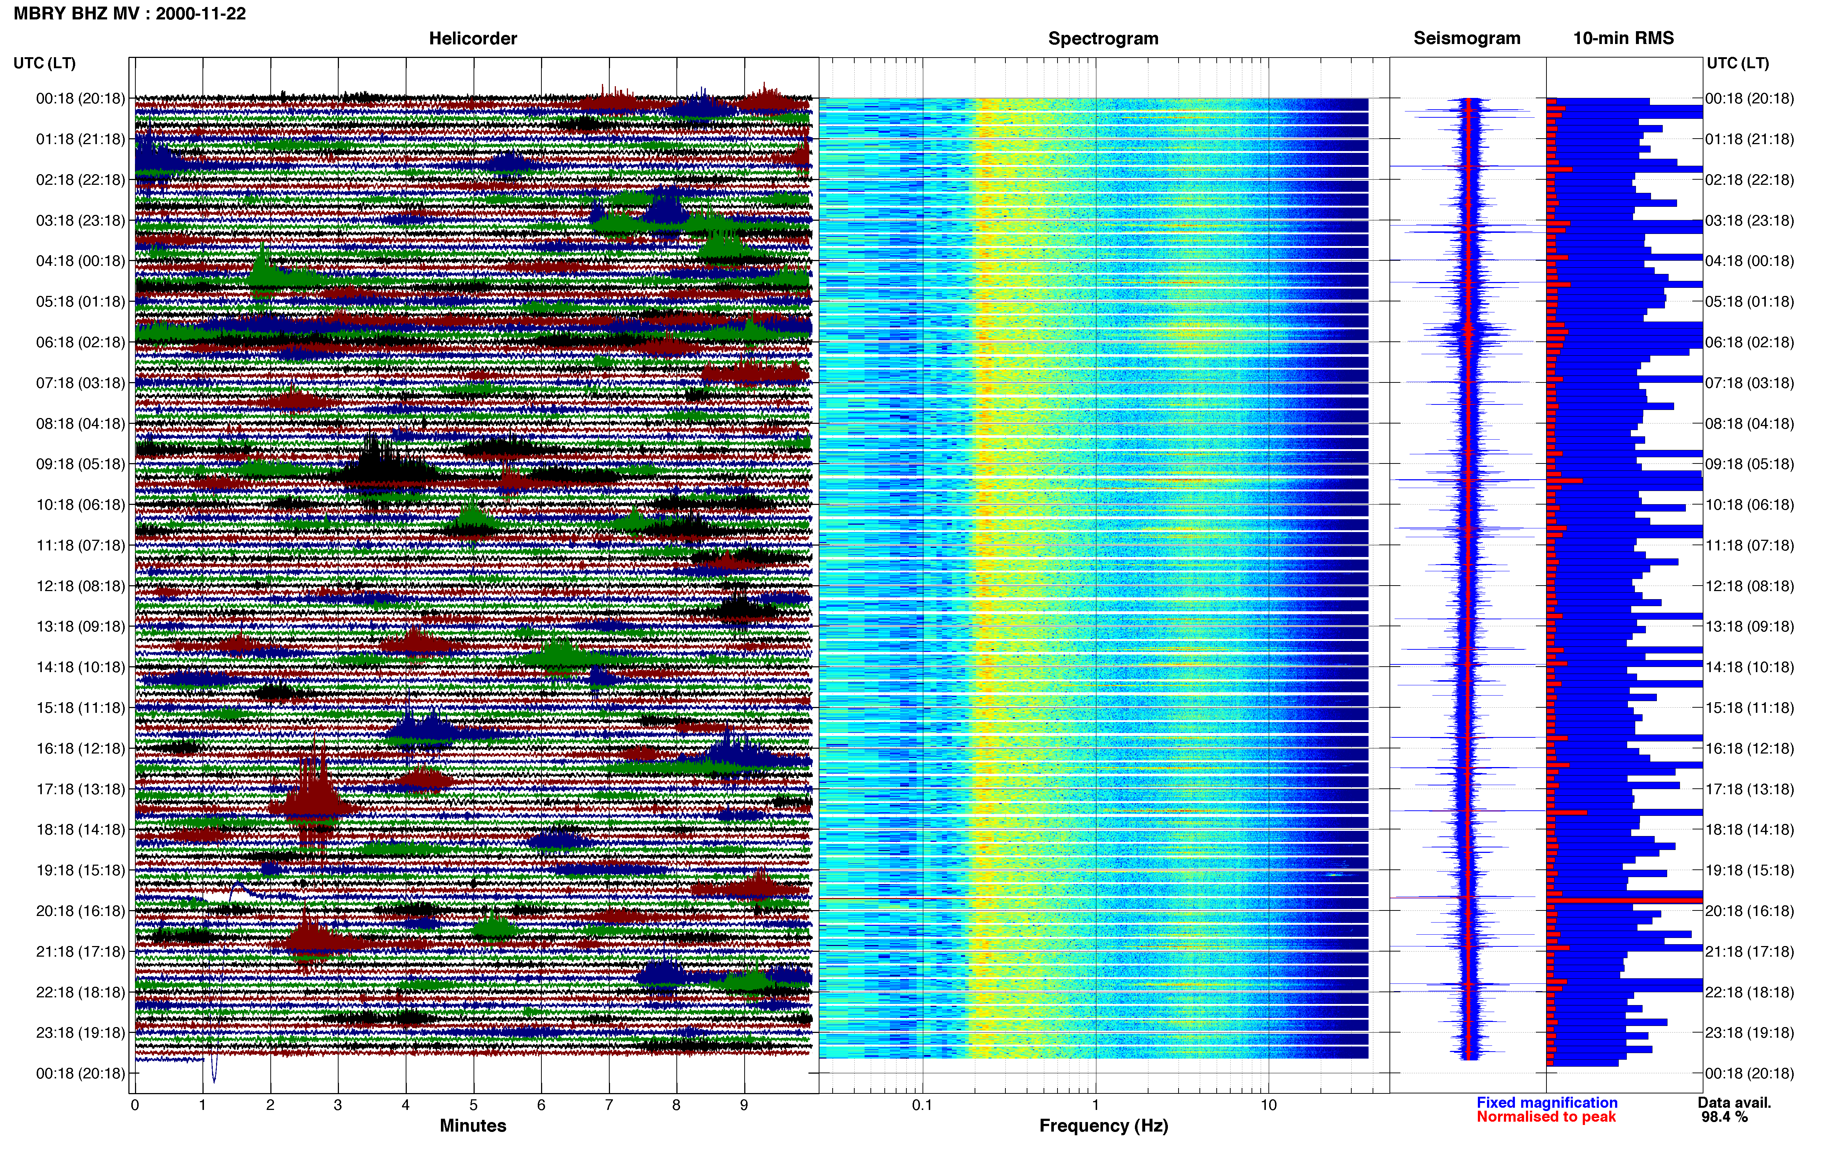
Task: Click the right-side time label '23:18 (19:18)'
Action: coord(1750,1032)
